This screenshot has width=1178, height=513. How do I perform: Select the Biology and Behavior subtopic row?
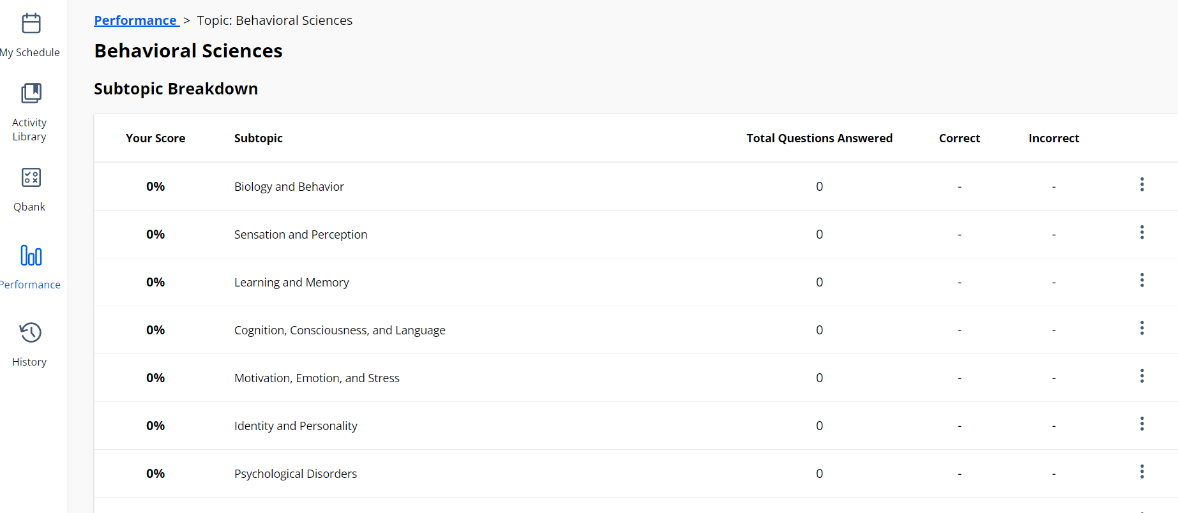tap(289, 187)
